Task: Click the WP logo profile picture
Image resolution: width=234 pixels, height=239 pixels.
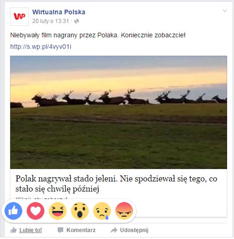Action: coord(19,16)
